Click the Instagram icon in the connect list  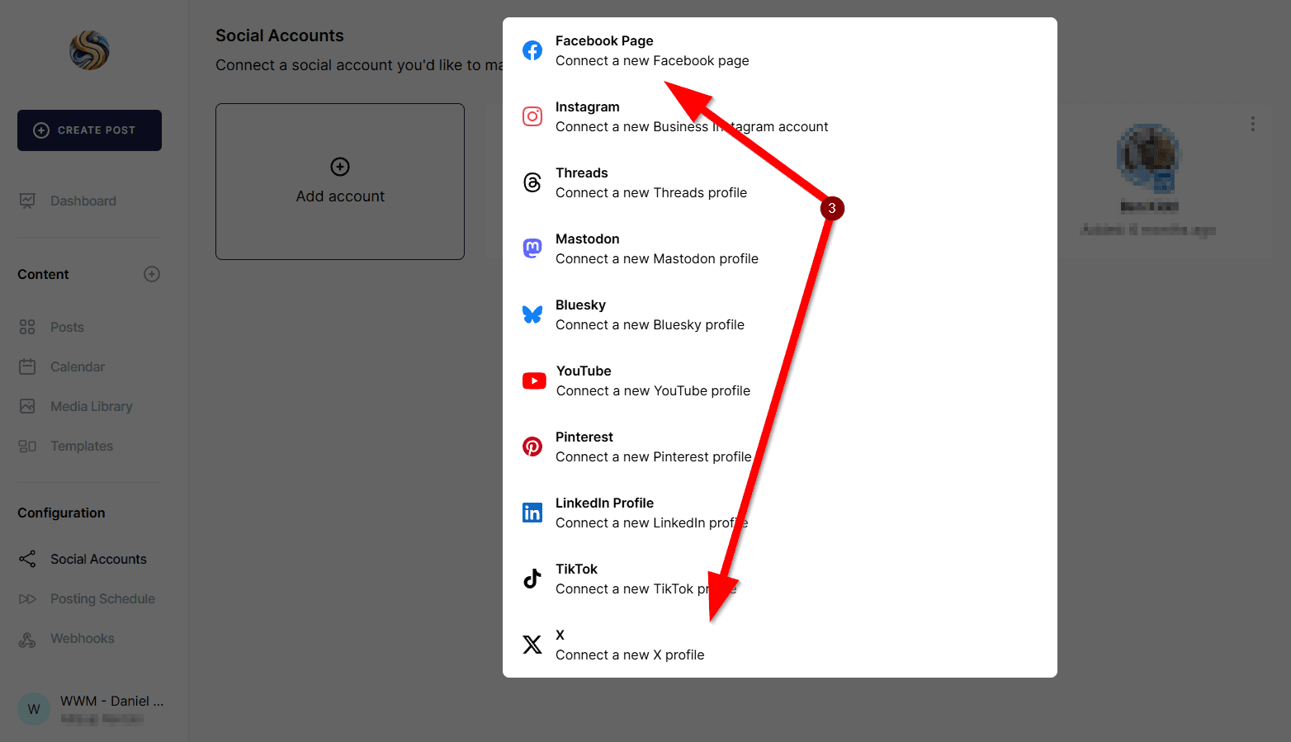(x=532, y=116)
